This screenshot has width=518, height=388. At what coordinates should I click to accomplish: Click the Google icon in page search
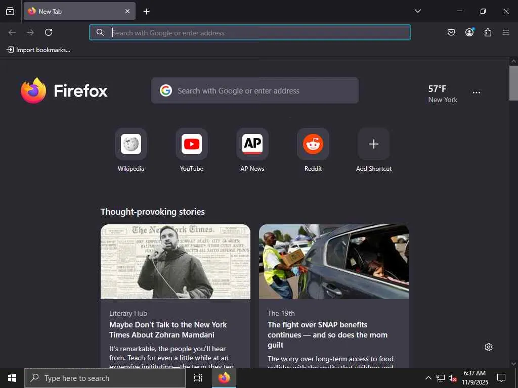[x=166, y=90]
